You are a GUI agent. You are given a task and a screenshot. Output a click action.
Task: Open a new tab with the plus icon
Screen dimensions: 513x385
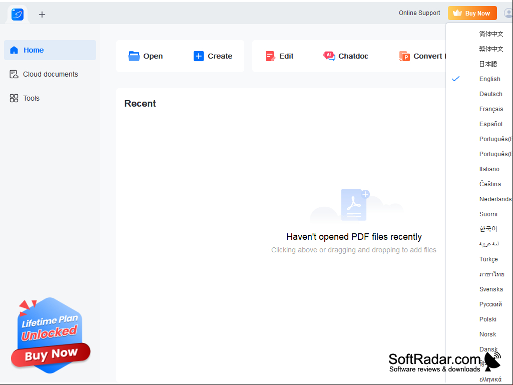(x=42, y=15)
